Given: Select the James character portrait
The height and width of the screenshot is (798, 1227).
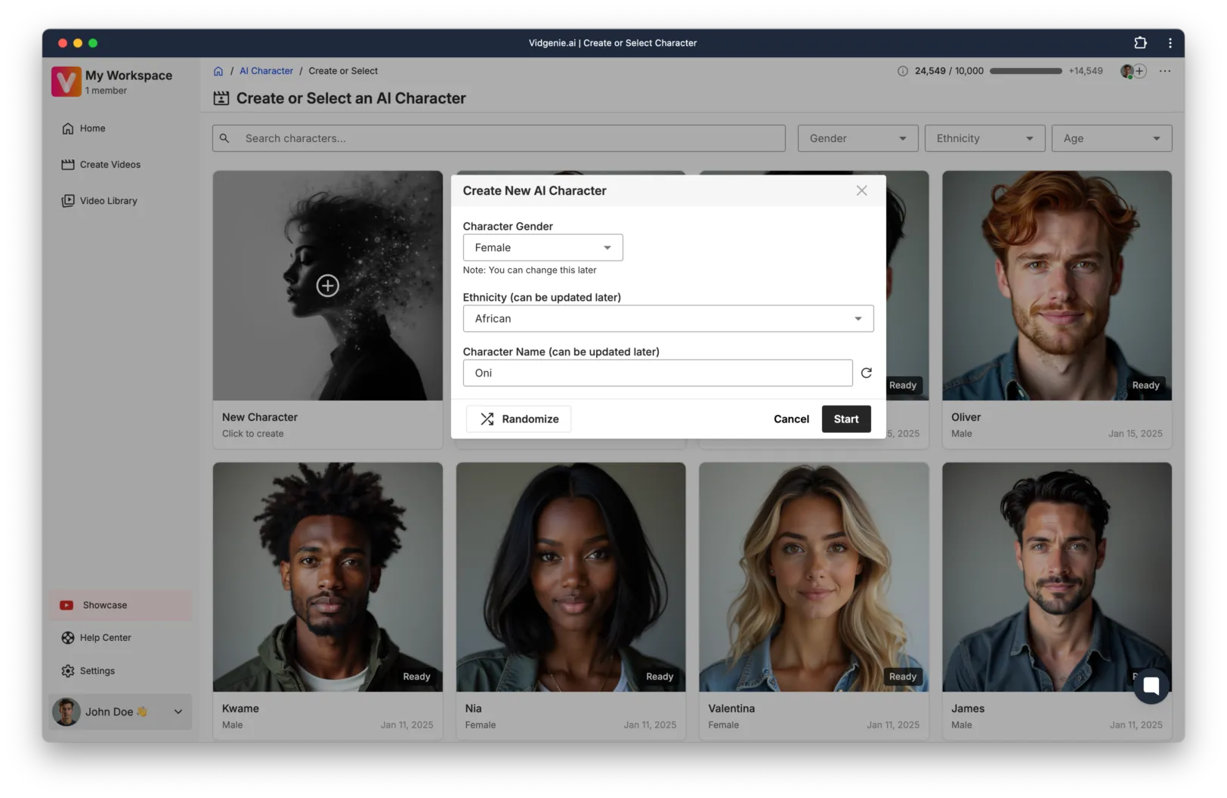Looking at the screenshot, I should click(x=1056, y=577).
